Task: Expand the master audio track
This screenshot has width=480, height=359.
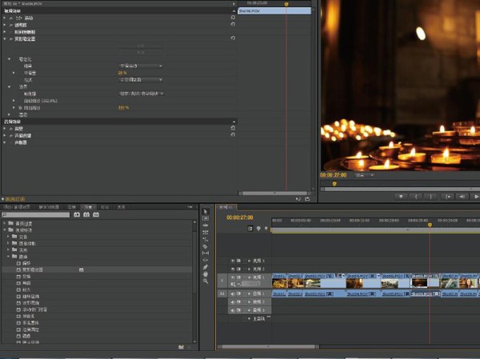Action: [x=249, y=318]
